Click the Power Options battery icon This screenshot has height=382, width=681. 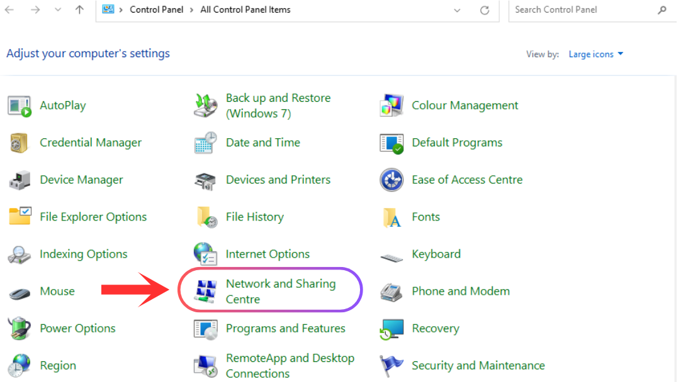[19, 328]
